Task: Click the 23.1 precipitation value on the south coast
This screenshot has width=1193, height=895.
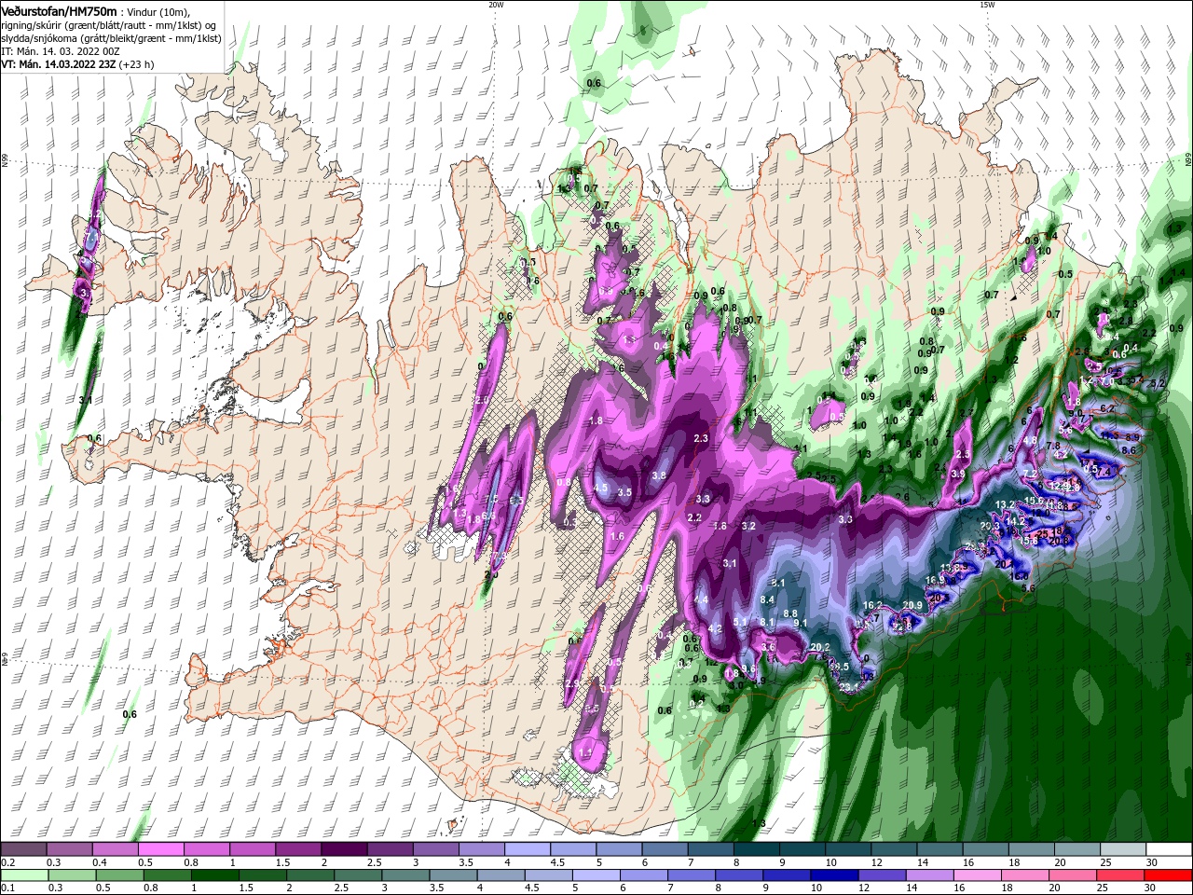Action: coord(848,688)
